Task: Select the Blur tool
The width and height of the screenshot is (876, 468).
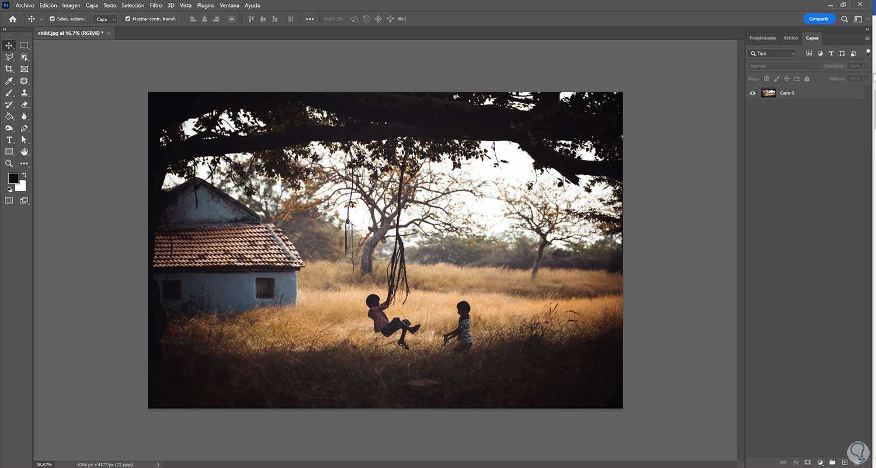Action: click(x=25, y=116)
